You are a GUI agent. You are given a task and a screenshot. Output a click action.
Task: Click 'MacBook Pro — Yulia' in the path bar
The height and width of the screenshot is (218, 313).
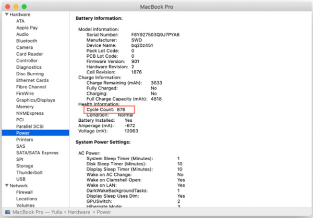(x=37, y=212)
